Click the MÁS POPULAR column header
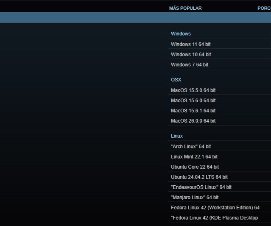 click(x=185, y=8)
